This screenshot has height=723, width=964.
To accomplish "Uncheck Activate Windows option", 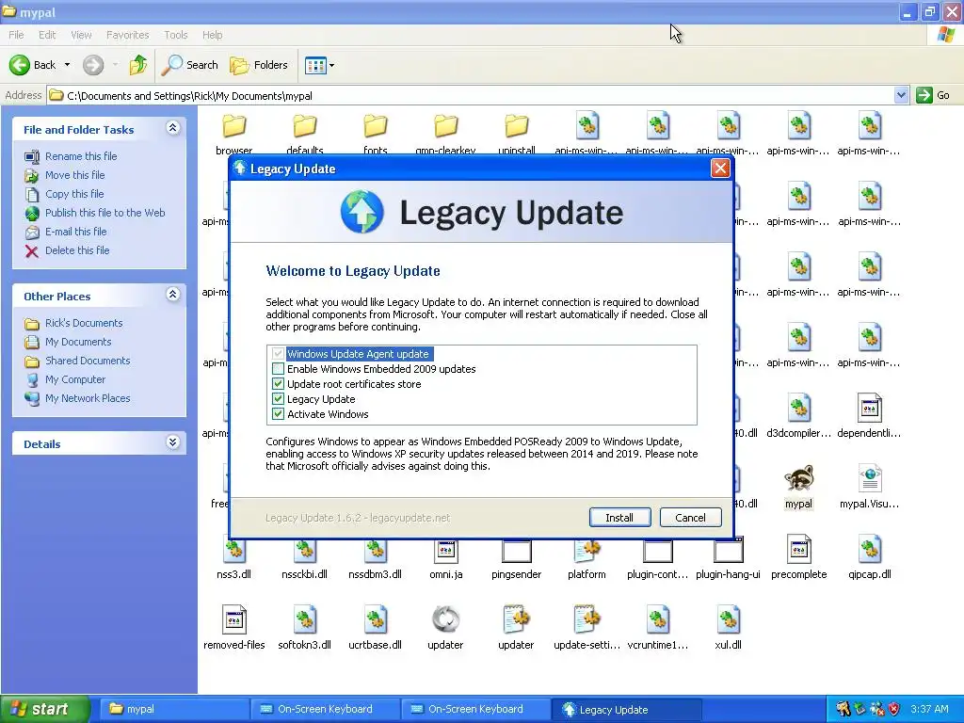I will pyautogui.click(x=278, y=414).
